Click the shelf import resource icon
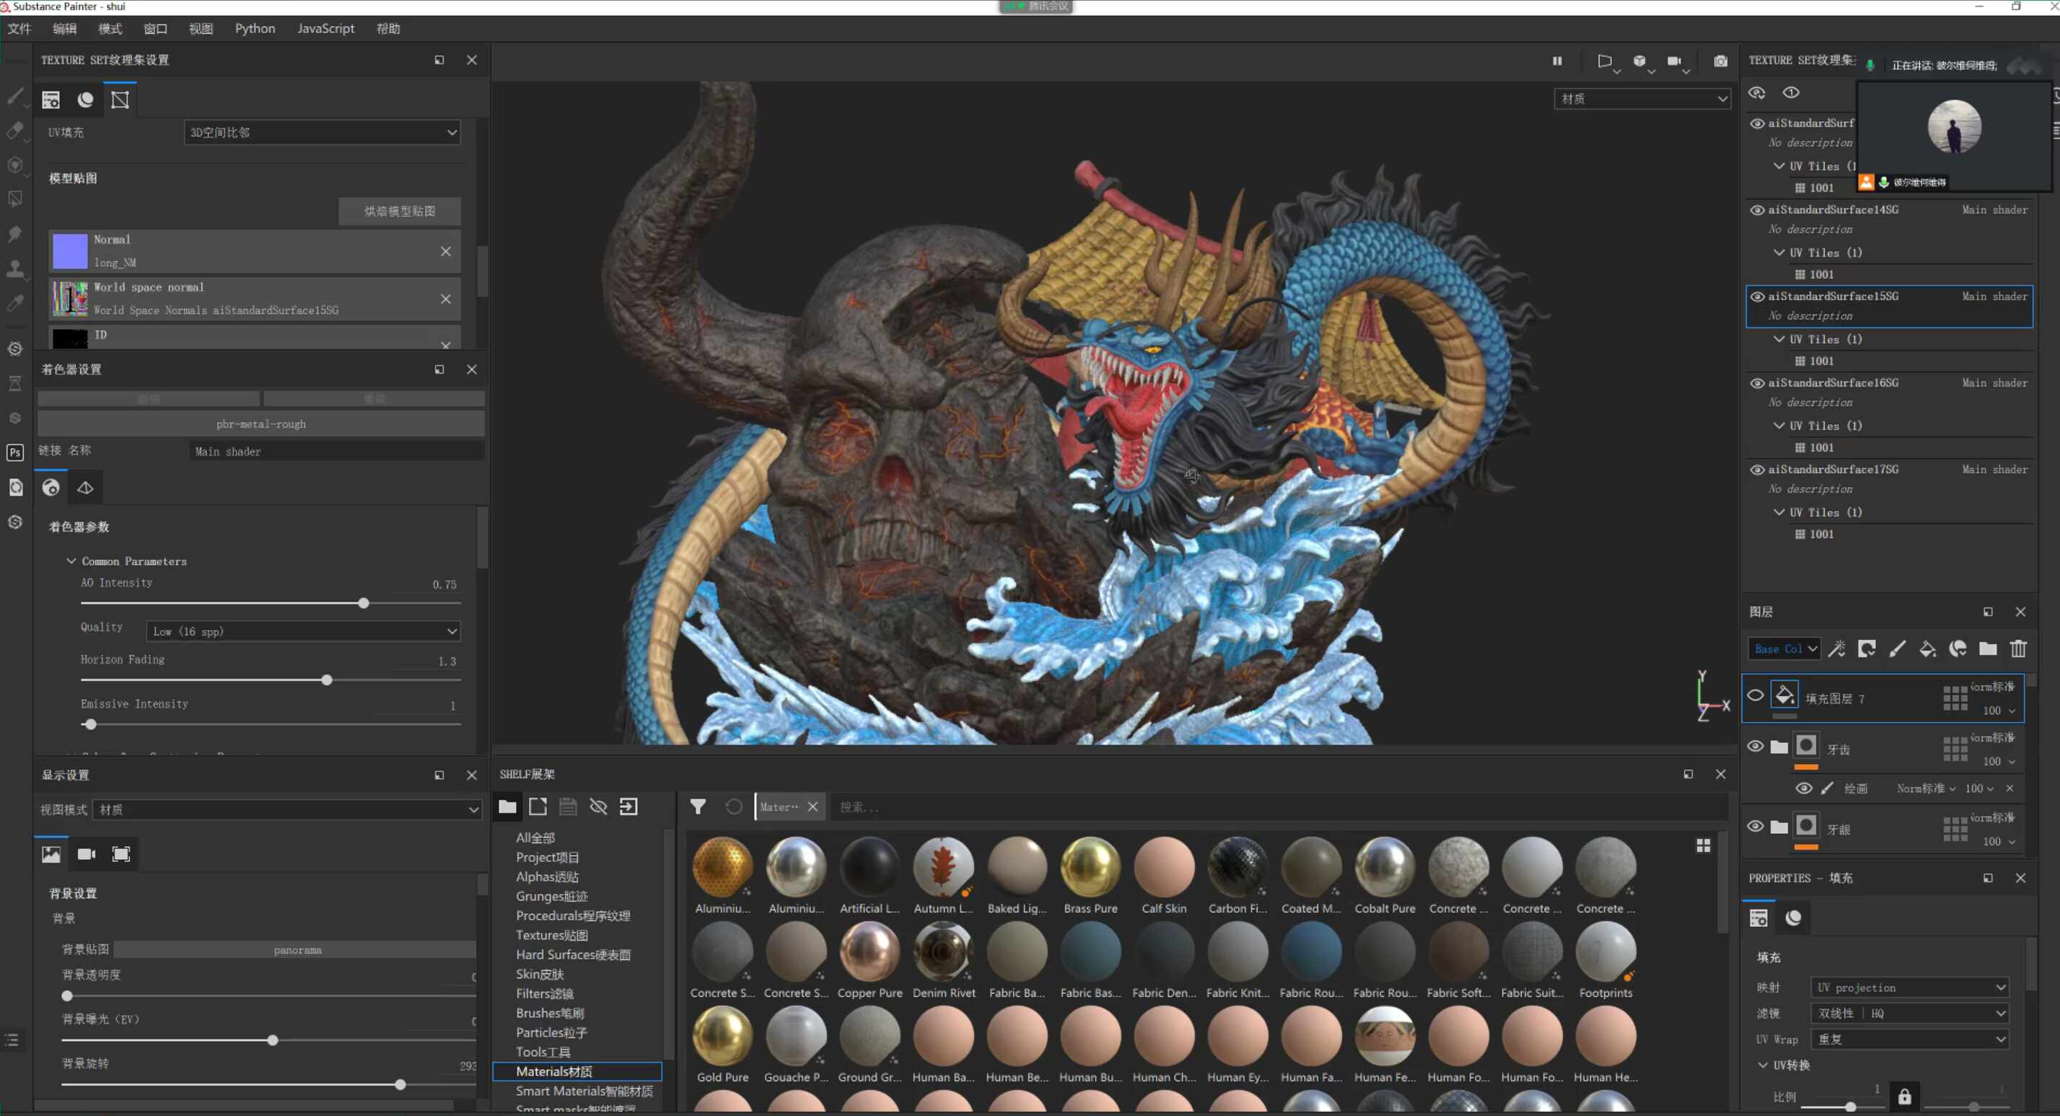This screenshot has height=1116, width=2060. click(628, 807)
